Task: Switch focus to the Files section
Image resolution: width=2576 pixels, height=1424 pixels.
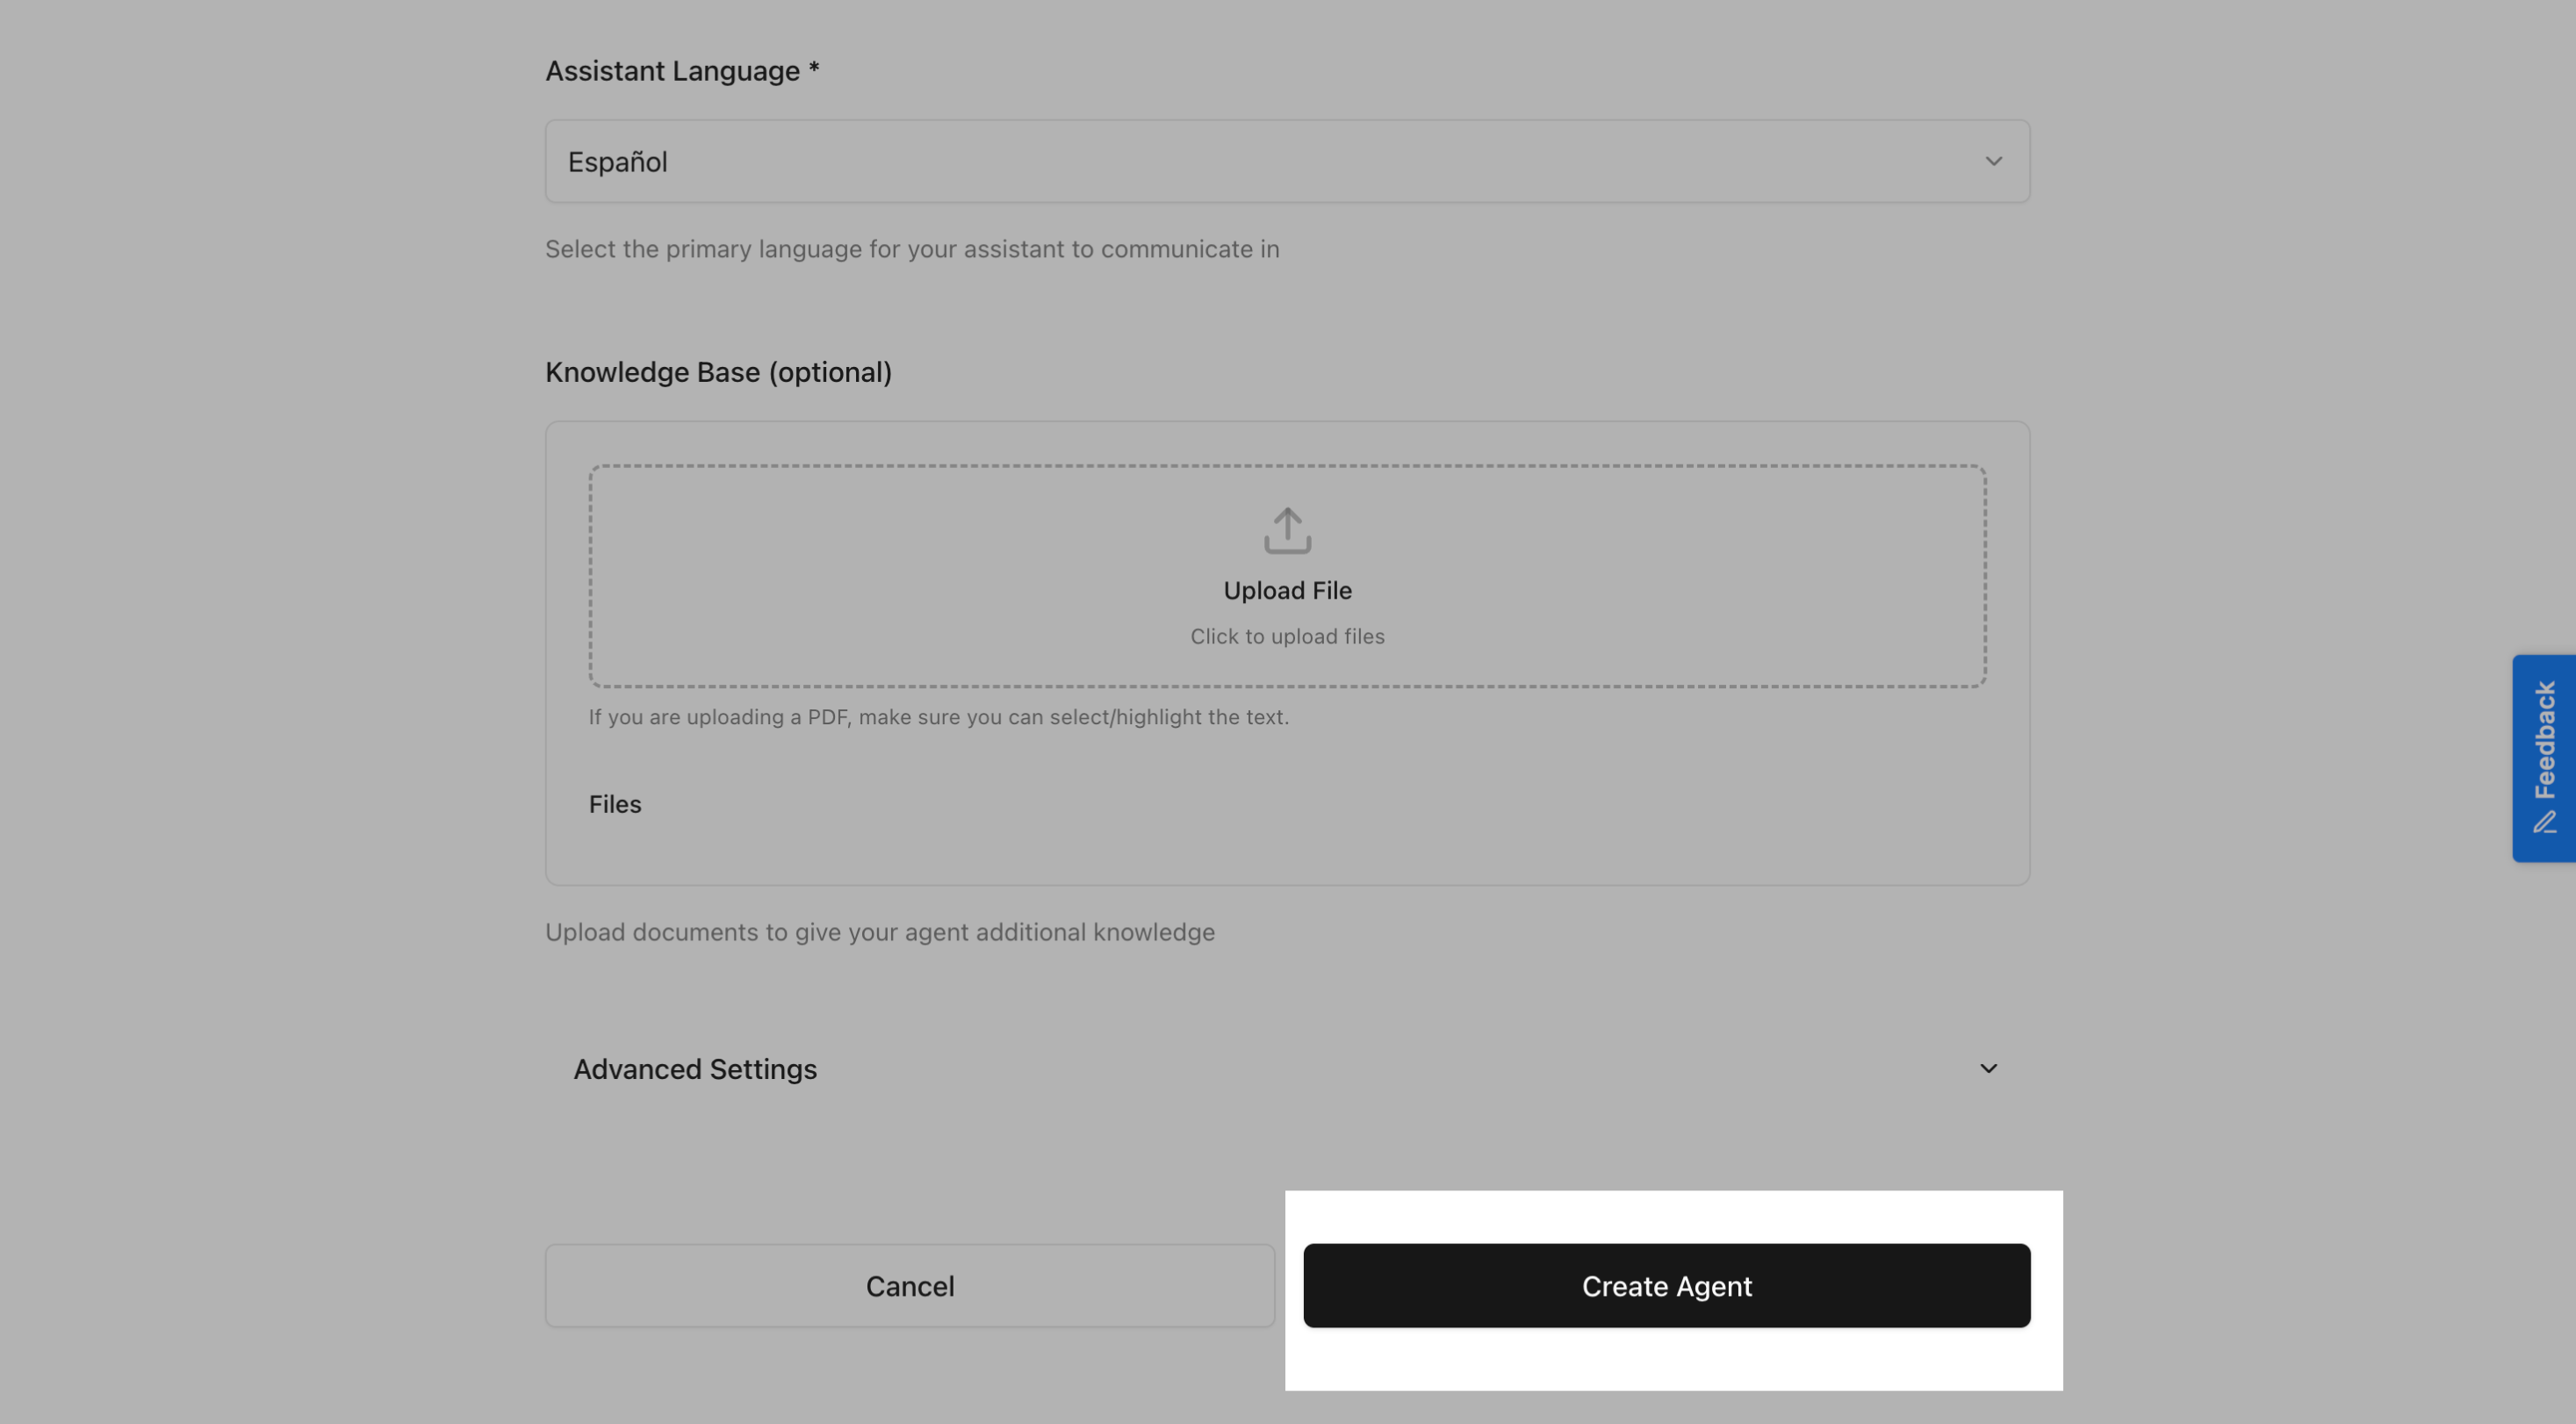Action: tap(614, 803)
